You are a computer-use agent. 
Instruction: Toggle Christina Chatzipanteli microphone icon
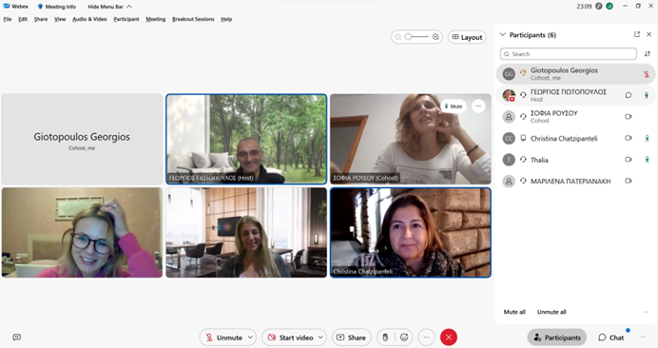[x=647, y=138]
